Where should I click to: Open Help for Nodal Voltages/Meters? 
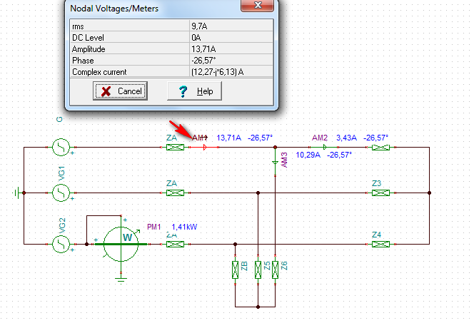(x=194, y=91)
